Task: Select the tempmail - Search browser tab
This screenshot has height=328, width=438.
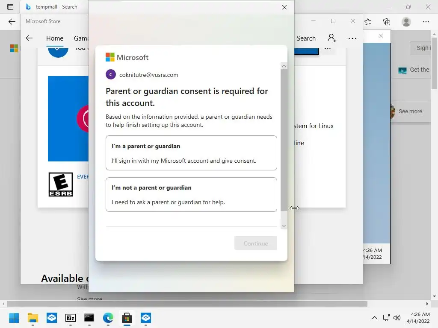Action: [54, 7]
